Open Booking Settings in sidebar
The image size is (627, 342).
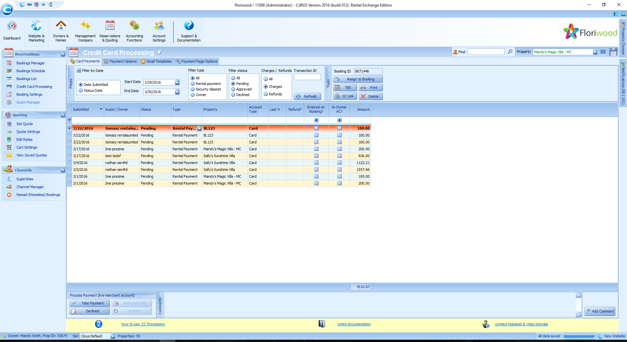29,94
